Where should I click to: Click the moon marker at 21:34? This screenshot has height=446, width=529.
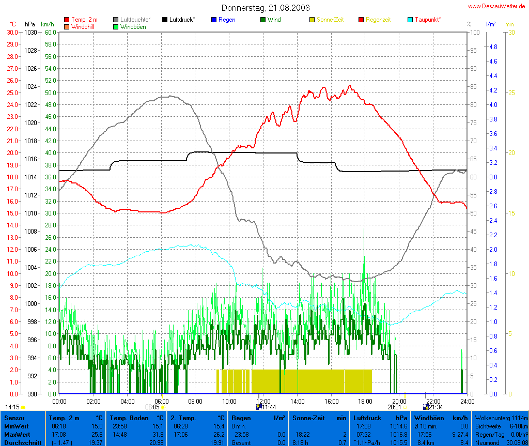(425, 407)
